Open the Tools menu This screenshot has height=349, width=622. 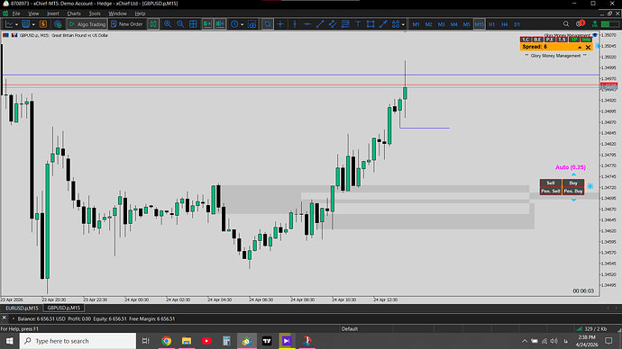point(95,13)
